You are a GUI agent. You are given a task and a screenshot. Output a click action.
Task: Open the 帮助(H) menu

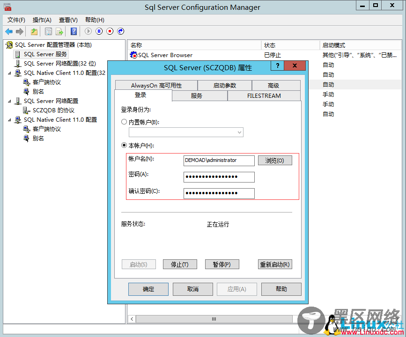(95, 20)
